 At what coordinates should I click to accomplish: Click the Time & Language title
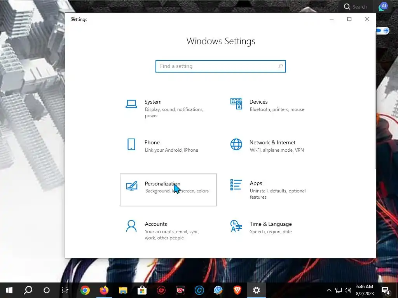[x=271, y=224]
